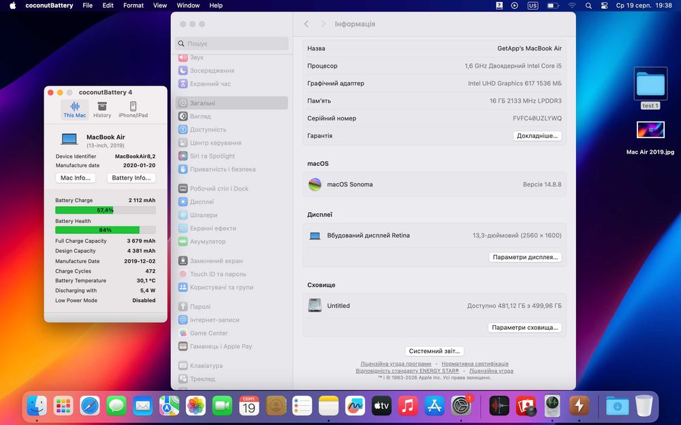Viewport: 681px width, 425px height.
Task: Open Safari from the Dock
Action: click(90, 407)
